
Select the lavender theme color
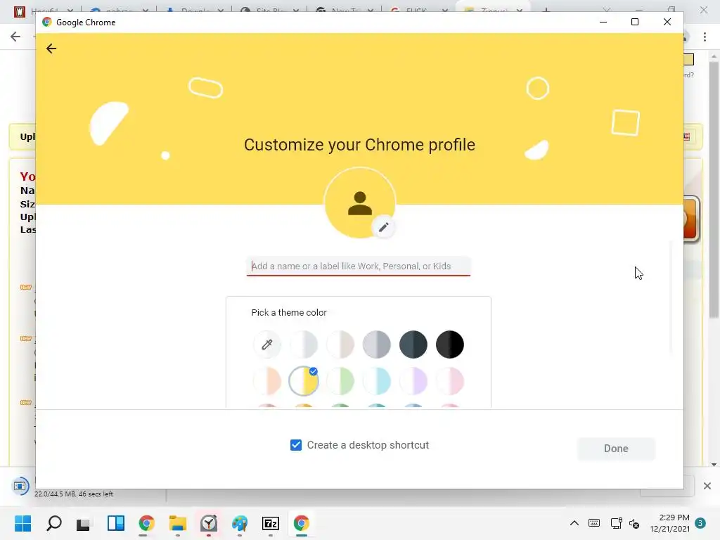[413, 381]
